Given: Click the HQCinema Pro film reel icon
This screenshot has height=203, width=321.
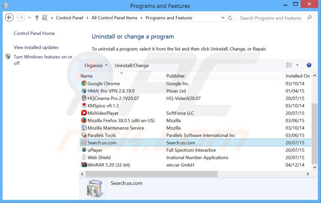Looking at the screenshot, I should 84,98.
